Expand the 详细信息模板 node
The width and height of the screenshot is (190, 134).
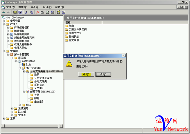click(8, 28)
